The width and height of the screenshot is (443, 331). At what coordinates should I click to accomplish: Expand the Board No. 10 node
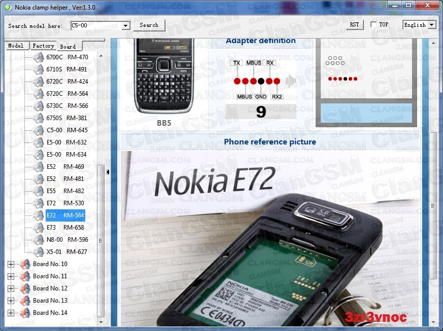[11, 264]
